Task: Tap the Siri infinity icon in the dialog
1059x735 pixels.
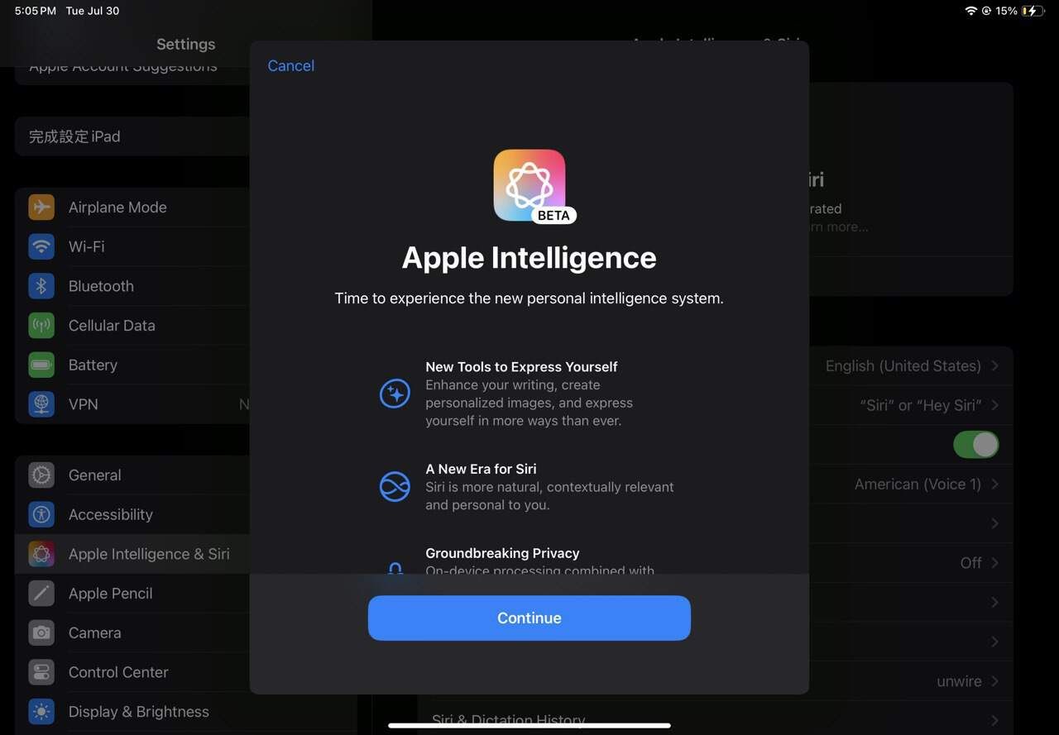Action: point(395,486)
